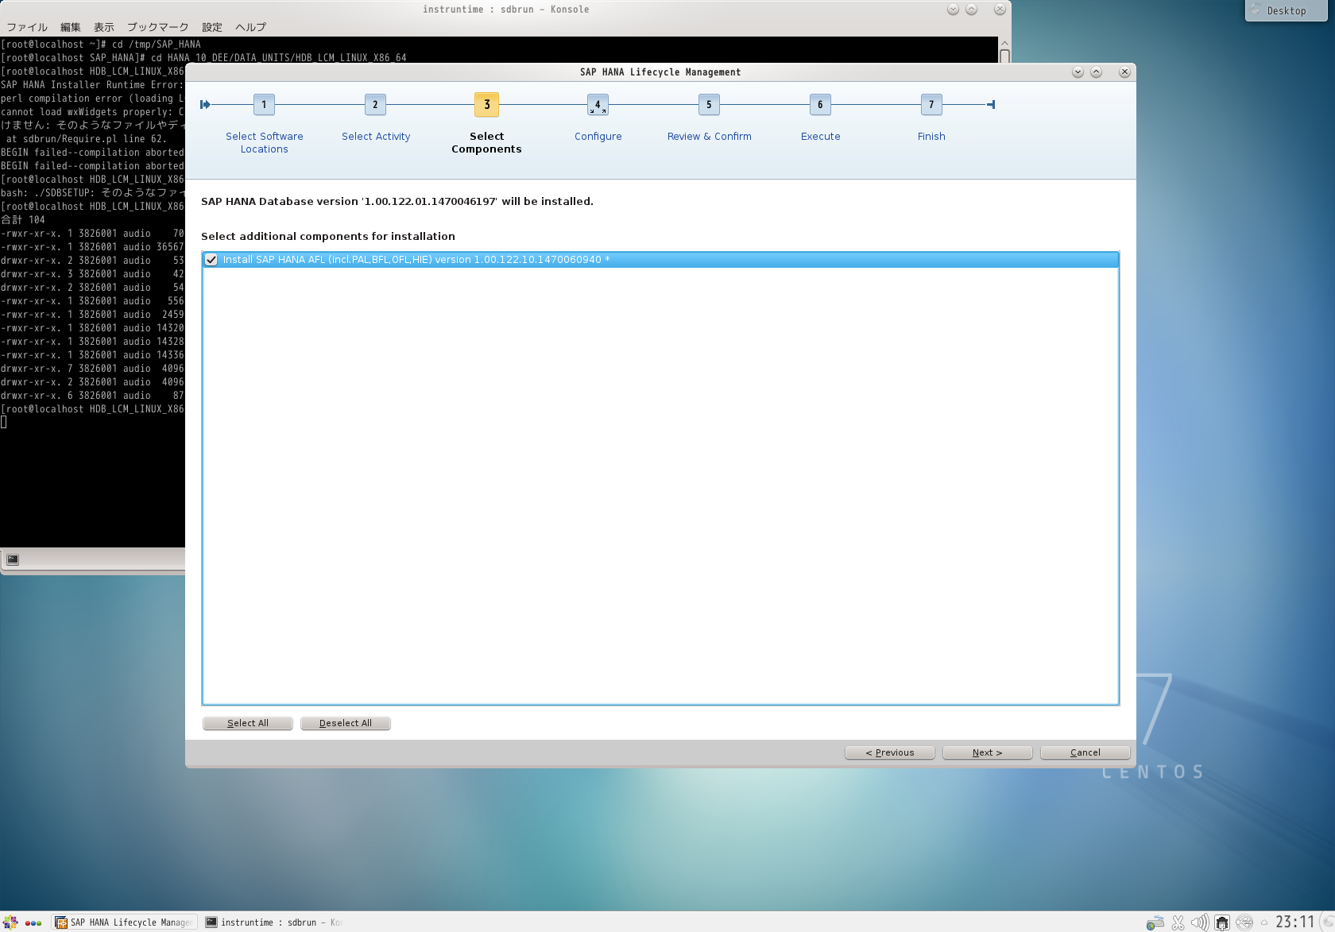Viewport: 1335px width, 932px height.
Task: Click 'SAP HANA Installer Runtime Error' line
Action: pos(92,85)
